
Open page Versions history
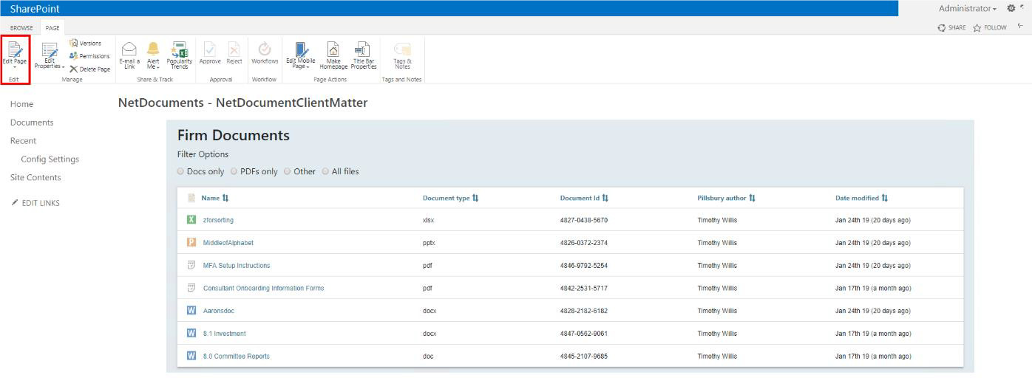point(85,44)
